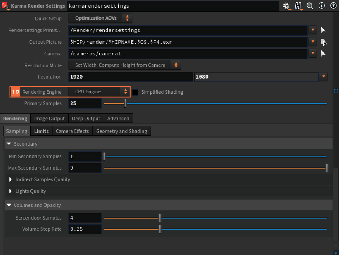
Task: Switch to the Deep Output tab
Action: pos(86,119)
